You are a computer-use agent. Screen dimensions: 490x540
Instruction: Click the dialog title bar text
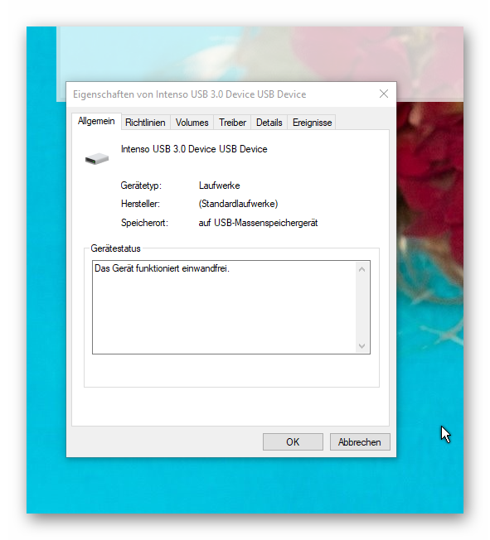click(x=189, y=94)
